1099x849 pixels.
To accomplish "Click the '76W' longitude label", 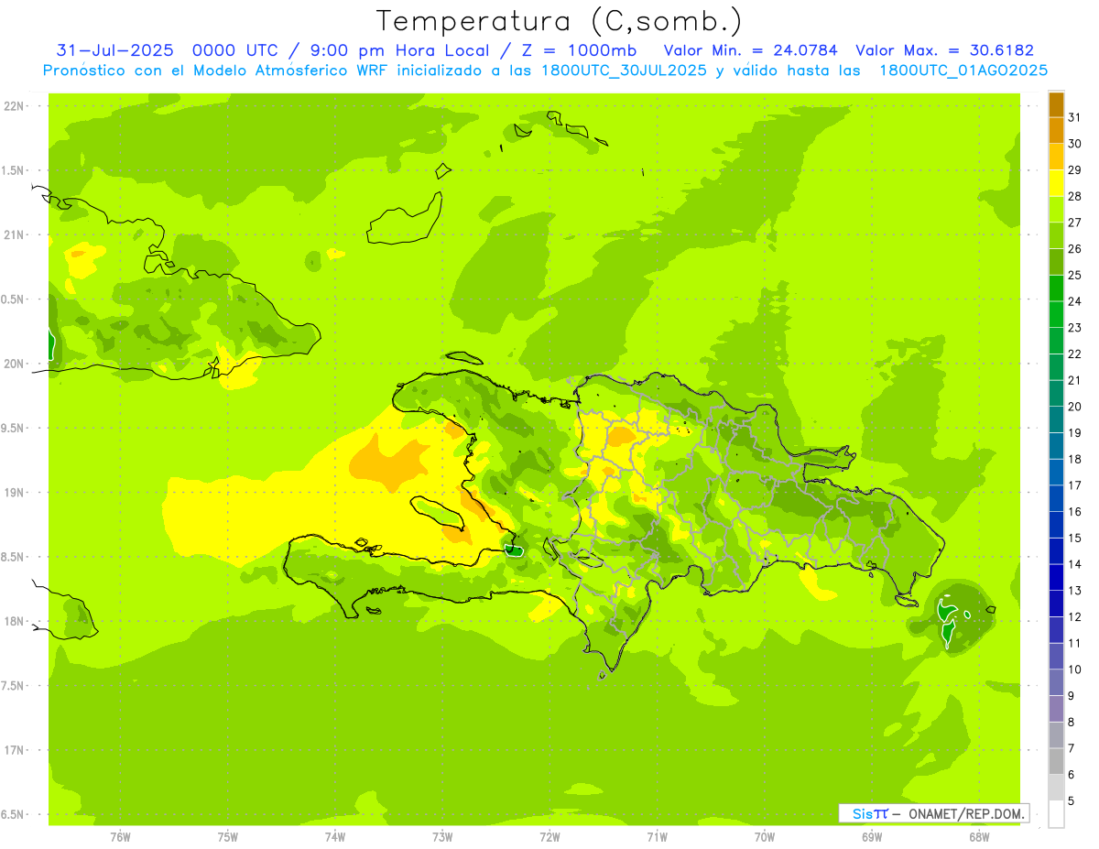I will point(120,836).
